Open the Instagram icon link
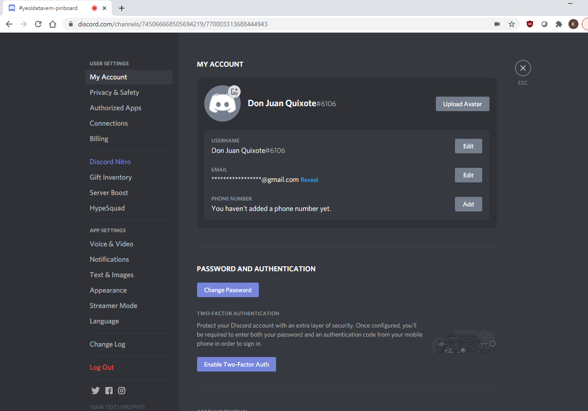The height and width of the screenshot is (411, 588). [122, 391]
